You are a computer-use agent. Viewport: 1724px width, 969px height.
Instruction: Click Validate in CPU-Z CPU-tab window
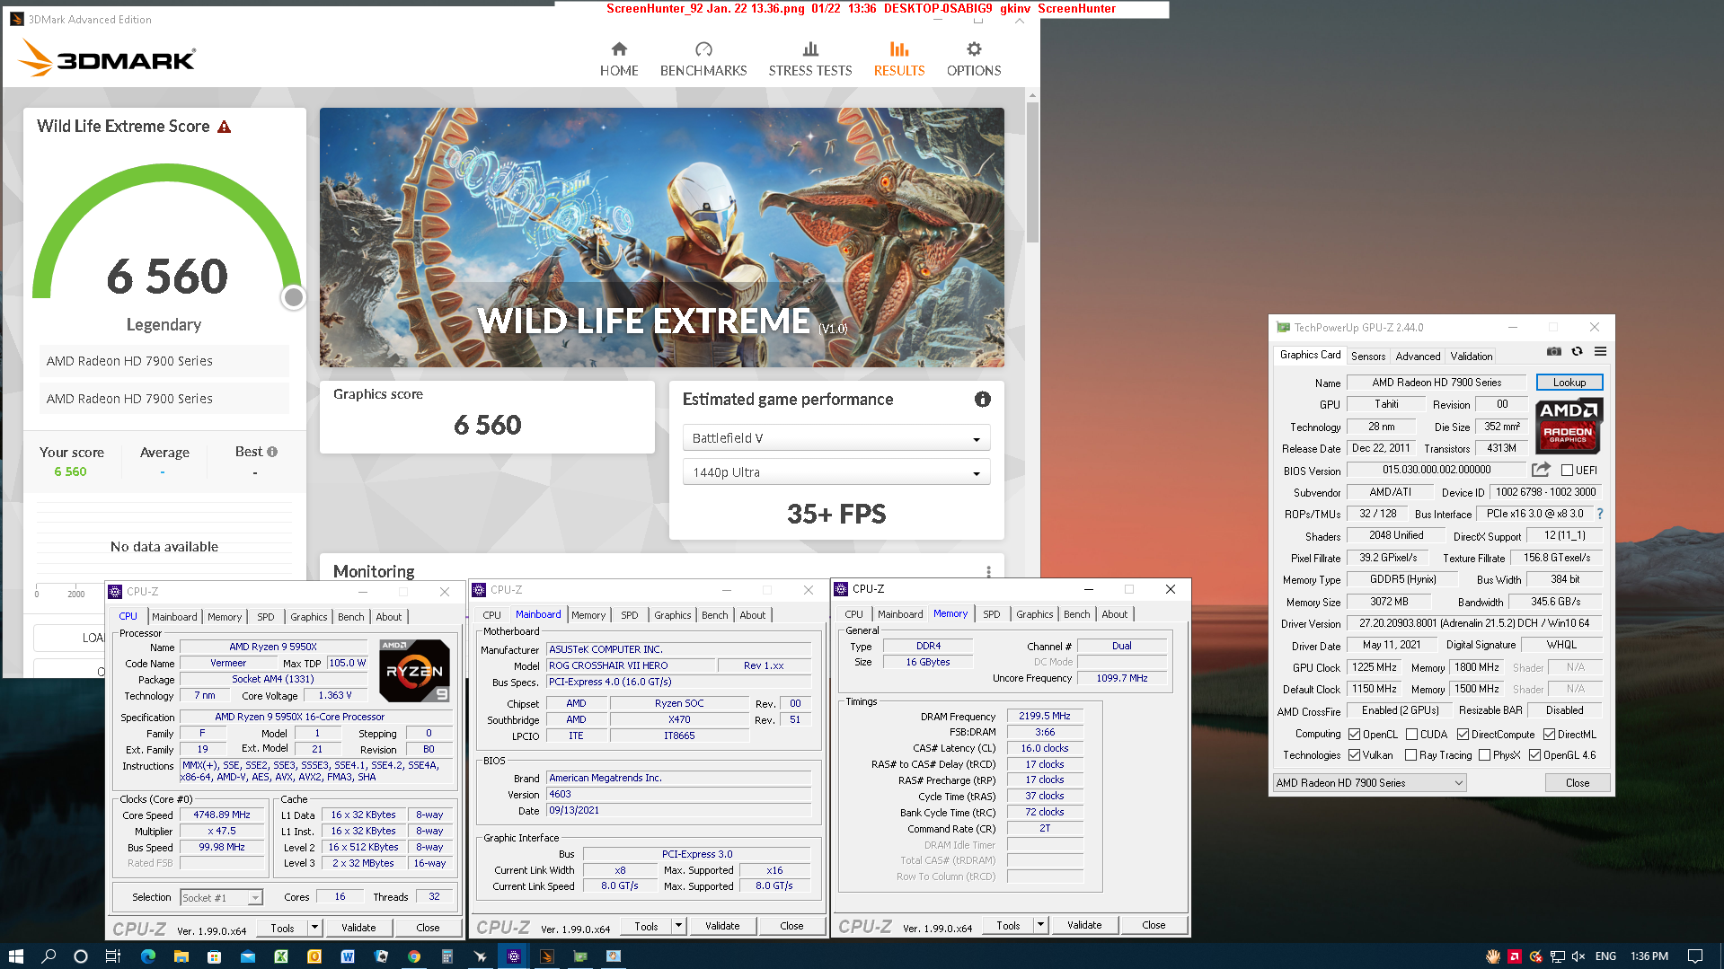tap(358, 928)
